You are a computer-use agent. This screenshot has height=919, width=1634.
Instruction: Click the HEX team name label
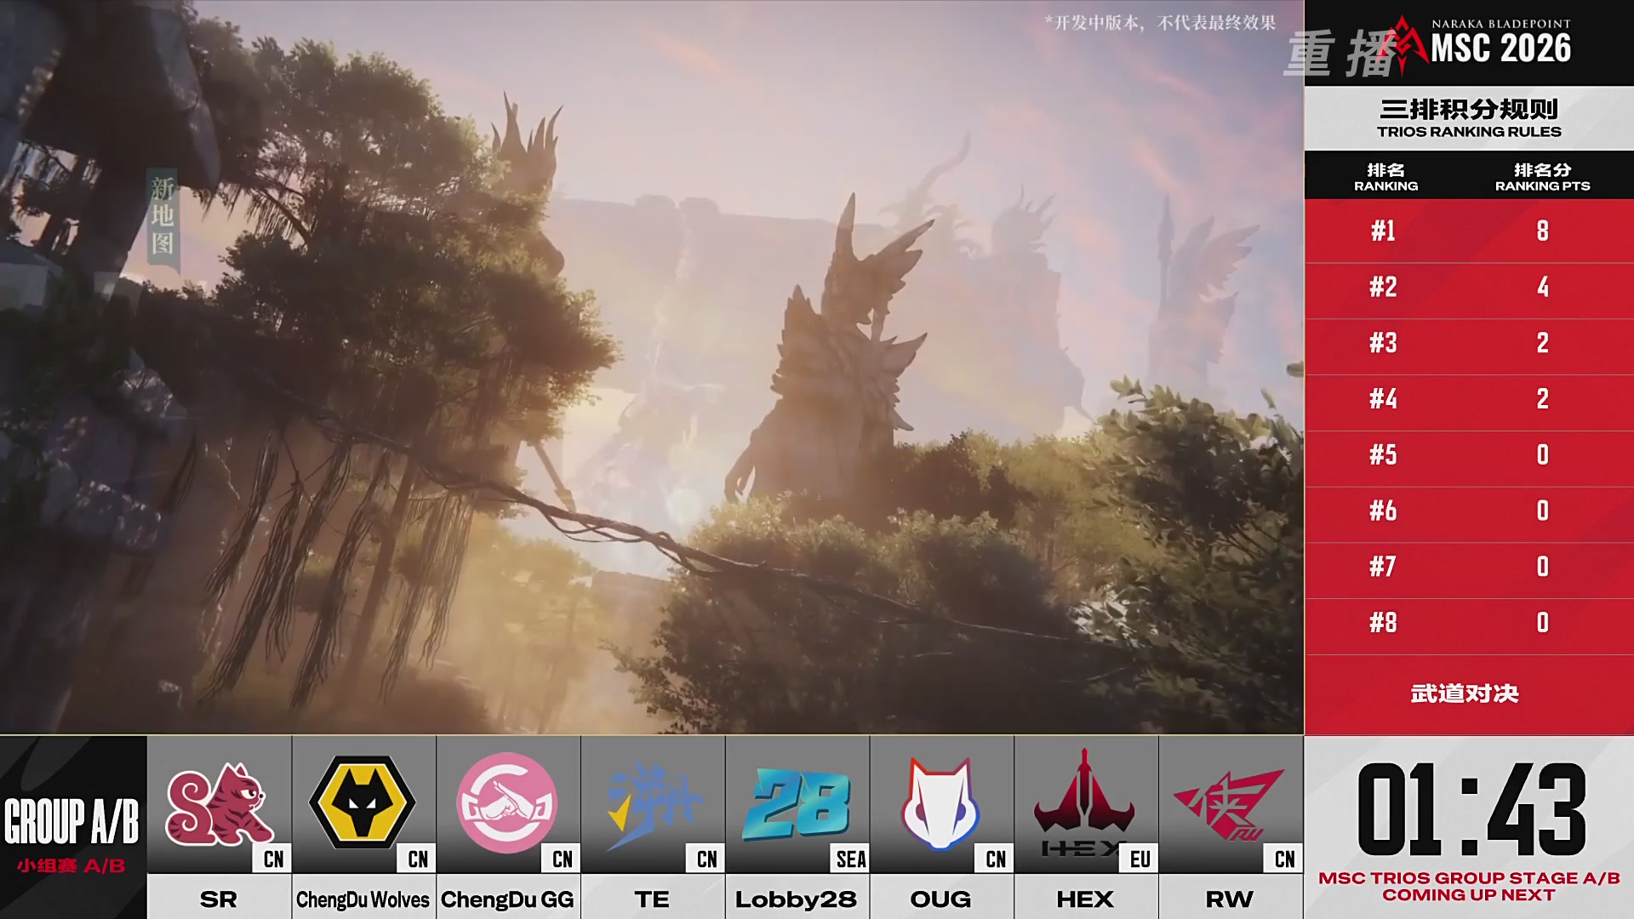(x=1085, y=899)
